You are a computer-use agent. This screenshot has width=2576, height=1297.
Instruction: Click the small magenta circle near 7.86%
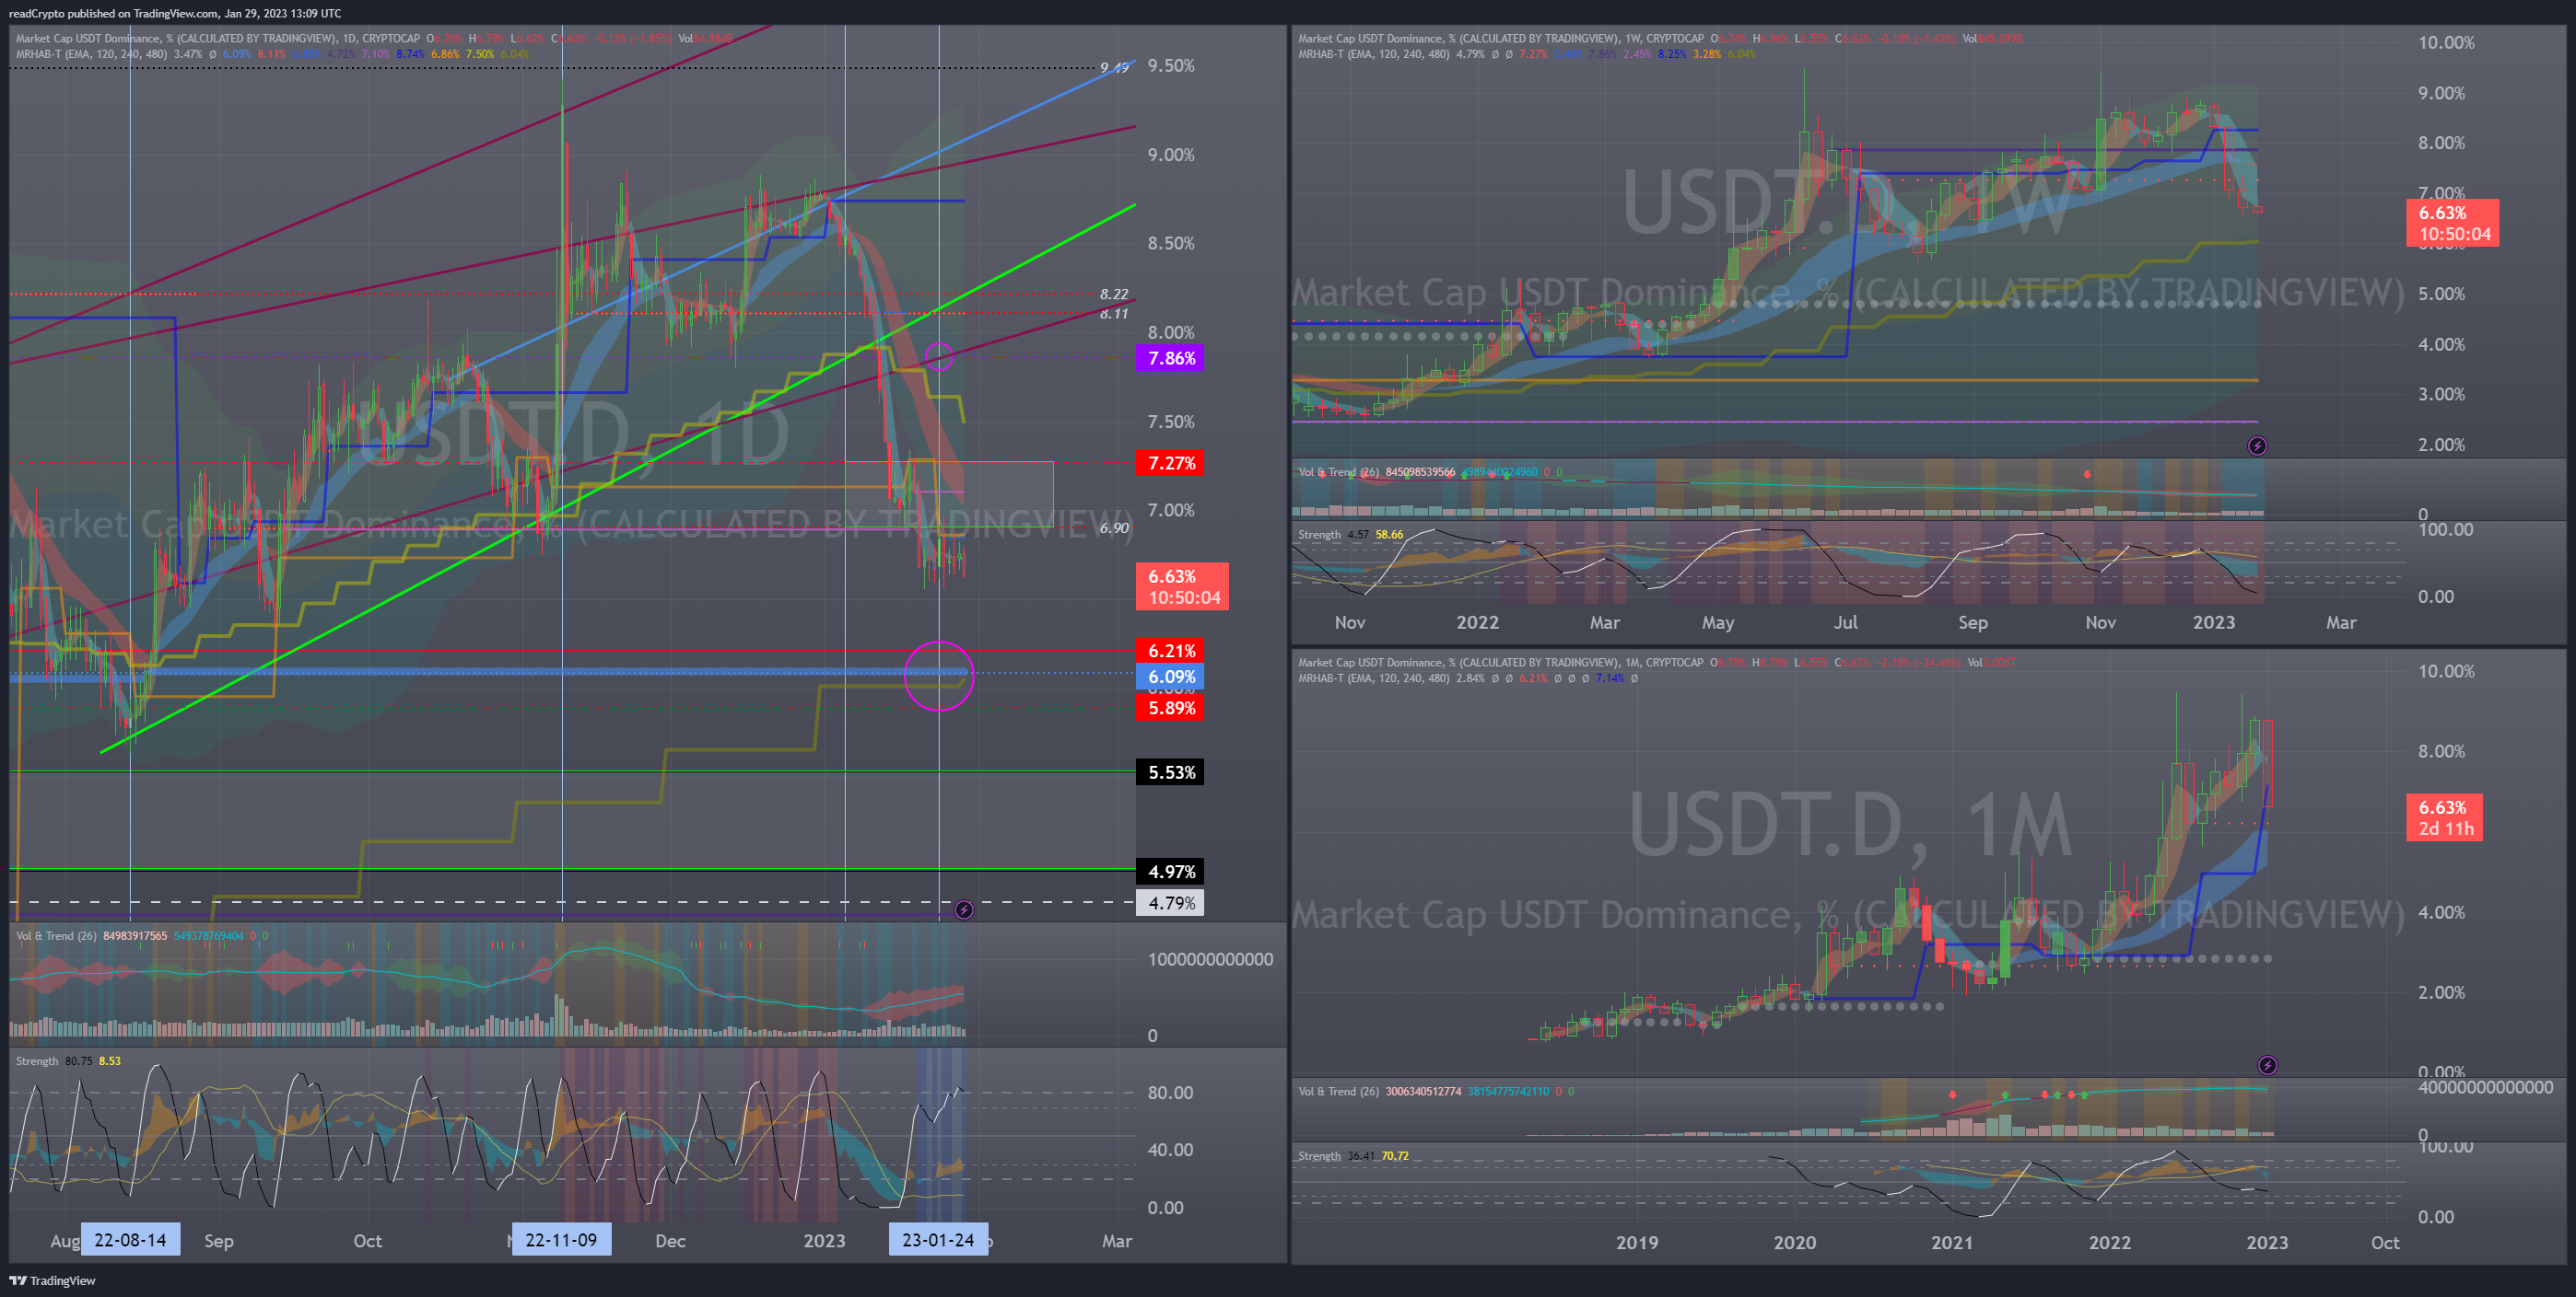coord(939,355)
